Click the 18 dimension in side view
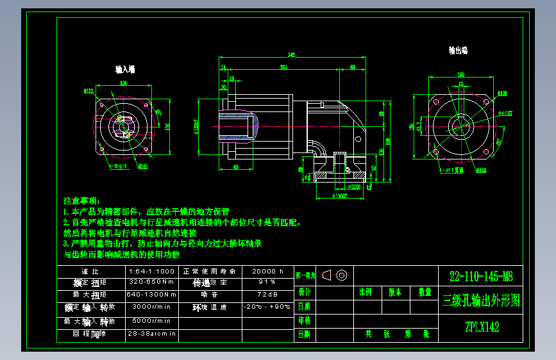 tap(232, 78)
